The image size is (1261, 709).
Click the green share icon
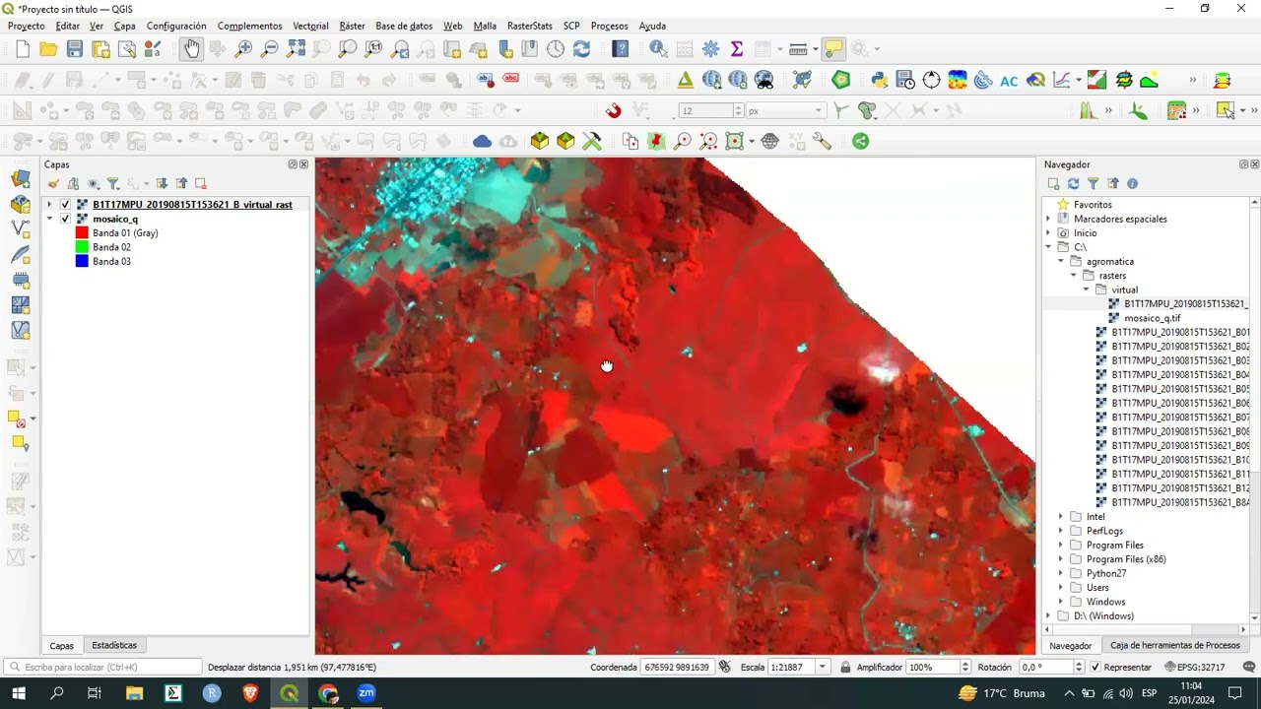coord(860,141)
